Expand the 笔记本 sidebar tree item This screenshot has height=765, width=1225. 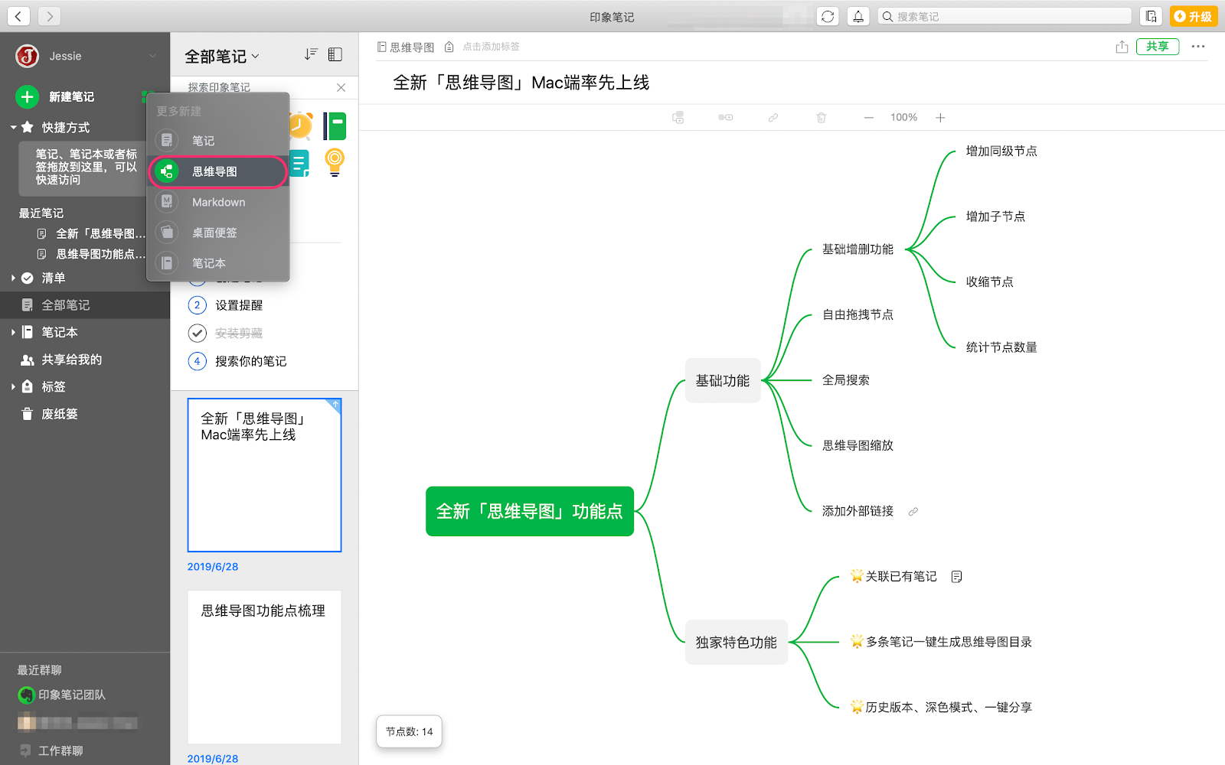click(13, 332)
